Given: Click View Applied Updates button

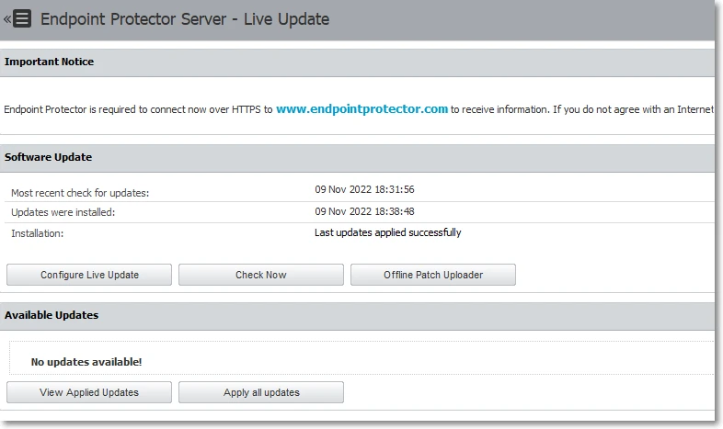Looking at the screenshot, I should (x=89, y=392).
